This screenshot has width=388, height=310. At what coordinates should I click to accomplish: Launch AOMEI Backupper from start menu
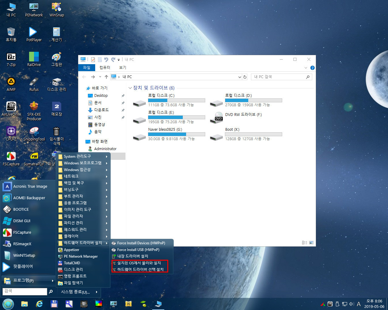pyautogui.click(x=28, y=198)
